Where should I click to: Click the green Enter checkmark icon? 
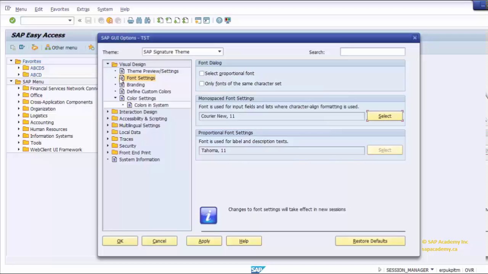coord(13,21)
